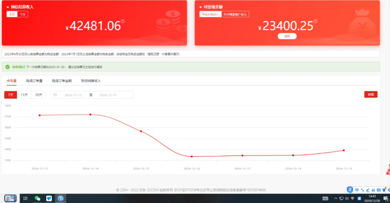Click the green 审核通过 status text

pyautogui.click(x=19, y=67)
